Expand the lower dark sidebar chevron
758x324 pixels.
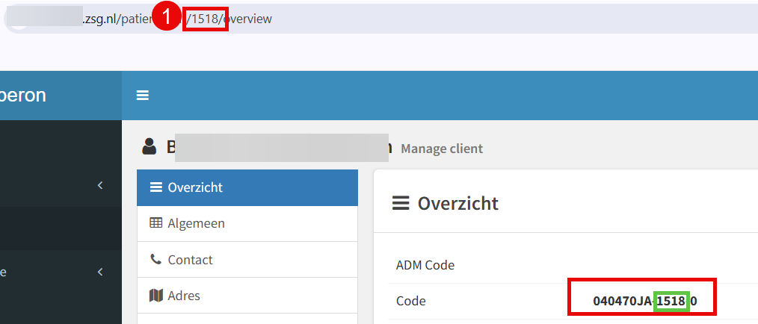coord(100,272)
